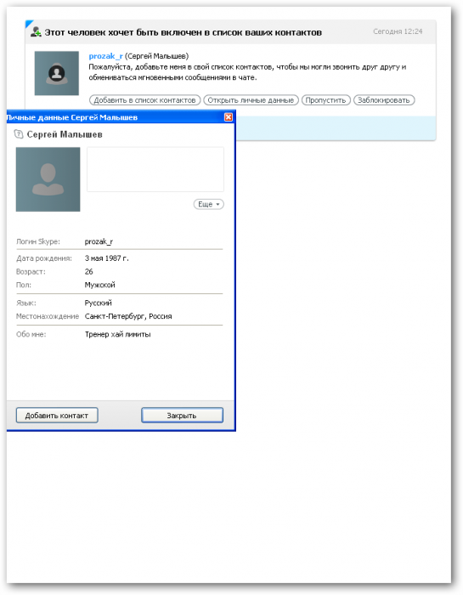
Task: Click the gender value Мужской
Action: 99,285
